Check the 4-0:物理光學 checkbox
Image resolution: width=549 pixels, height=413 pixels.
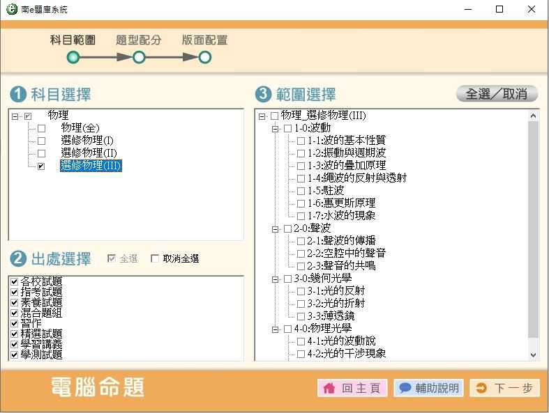287,329
